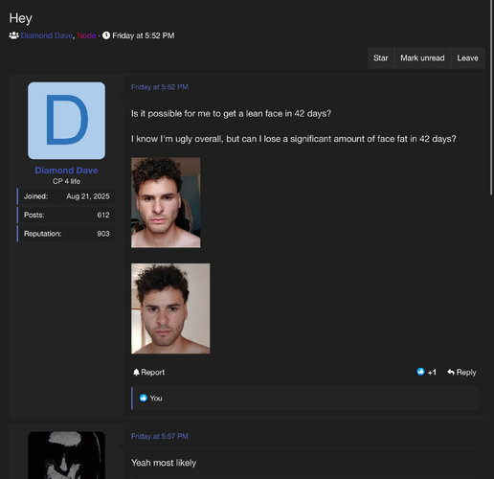Click the thumbs-up icon beside You
494x479 pixels.
coord(144,398)
